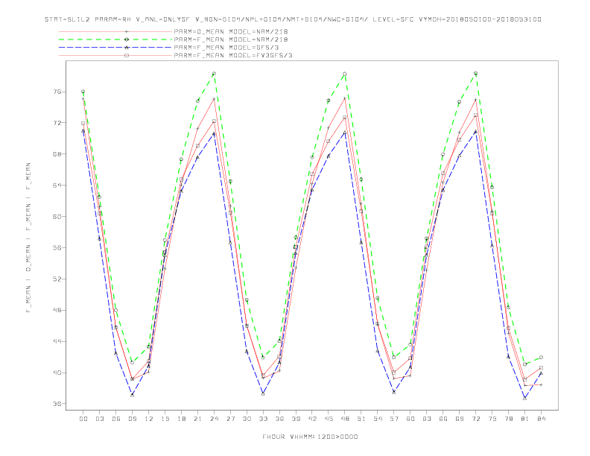
Task: Click x-axis forecast hour label 12
Action: 149,419
